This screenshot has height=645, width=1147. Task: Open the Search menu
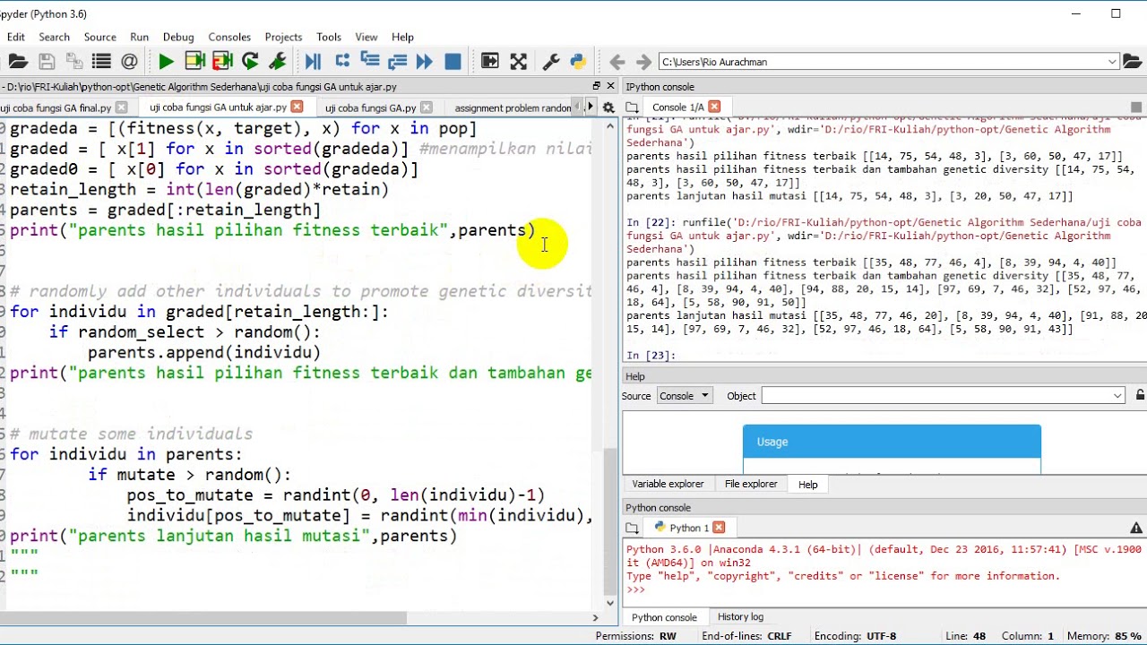(x=54, y=37)
